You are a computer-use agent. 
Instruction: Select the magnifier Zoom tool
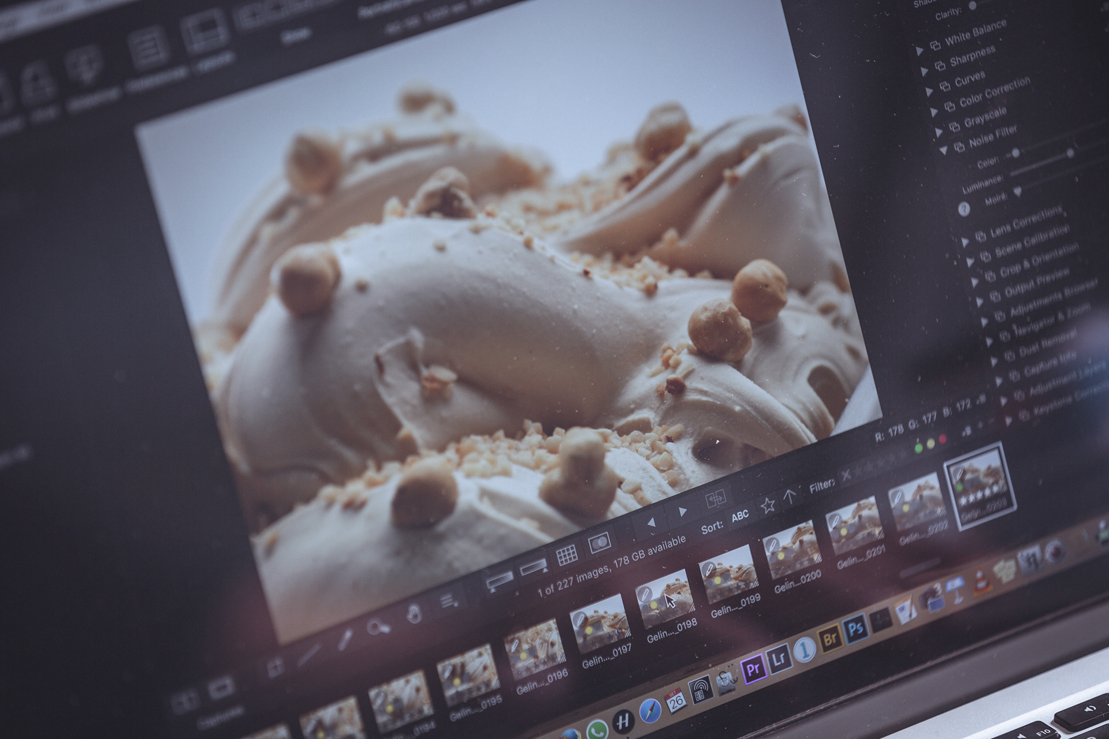click(x=378, y=626)
